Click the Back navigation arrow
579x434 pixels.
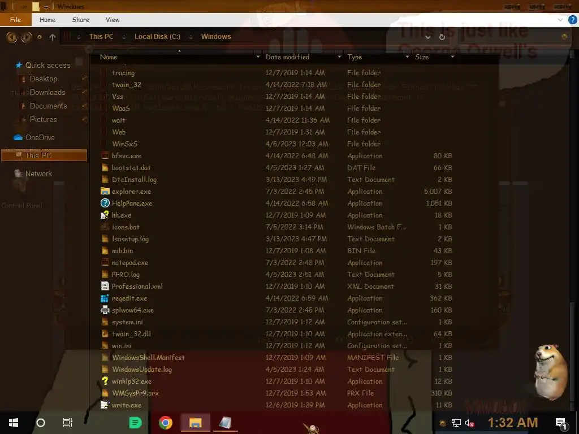pos(11,37)
